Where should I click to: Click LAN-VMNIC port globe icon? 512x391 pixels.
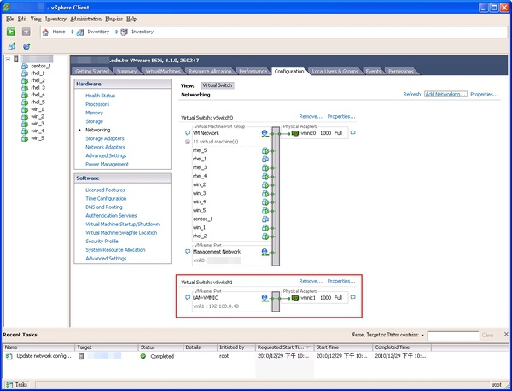(x=265, y=298)
